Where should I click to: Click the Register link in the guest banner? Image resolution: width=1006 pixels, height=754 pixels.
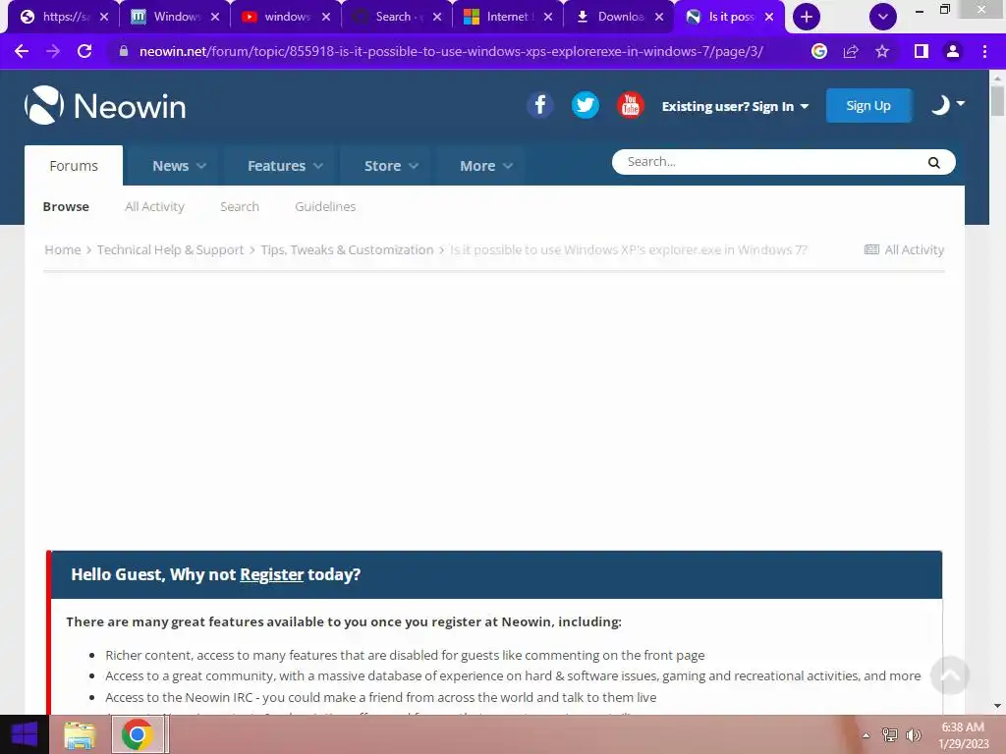[271, 574]
